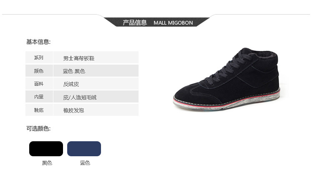Select the black color swatch
313x175 pixels.
point(46,149)
